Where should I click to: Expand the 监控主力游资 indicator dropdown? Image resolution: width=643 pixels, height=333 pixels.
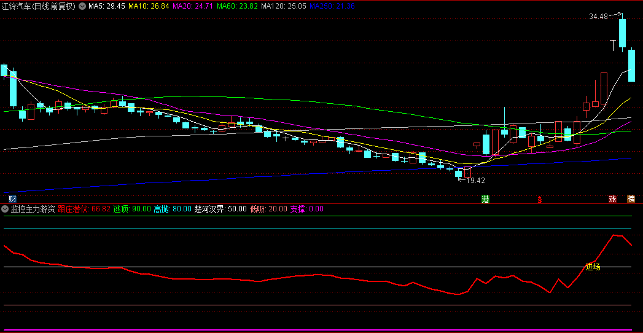click(6, 209)
